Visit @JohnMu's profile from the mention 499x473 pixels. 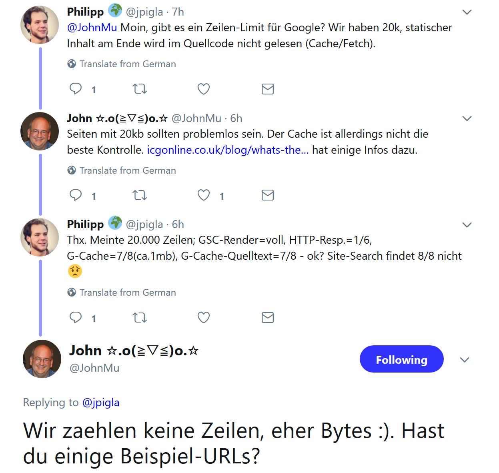click(x=92, y=27)
